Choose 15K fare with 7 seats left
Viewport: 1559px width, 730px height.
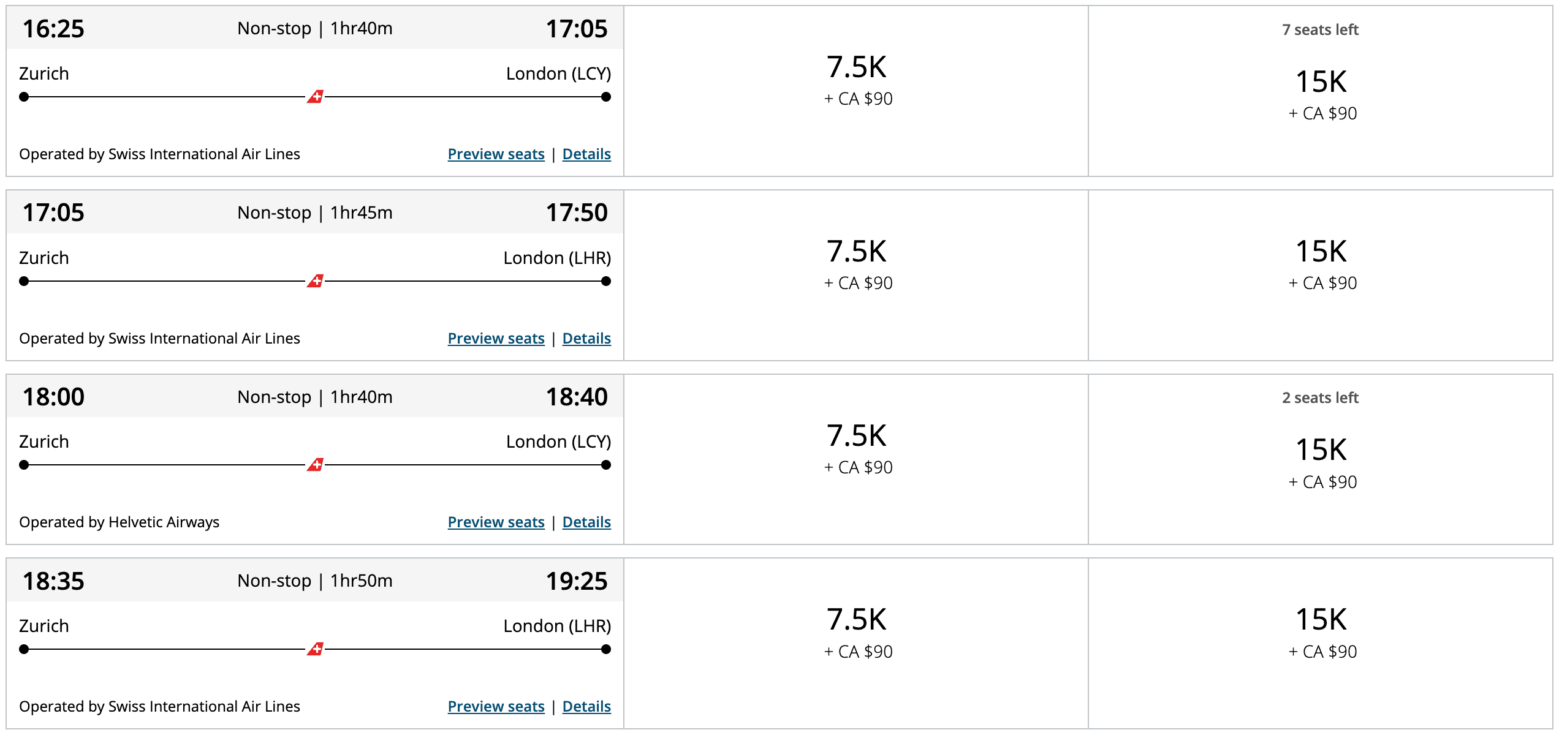click(1321, 92)
